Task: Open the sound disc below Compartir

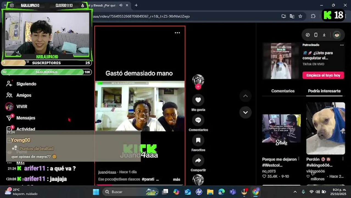Action: point(198,180)
